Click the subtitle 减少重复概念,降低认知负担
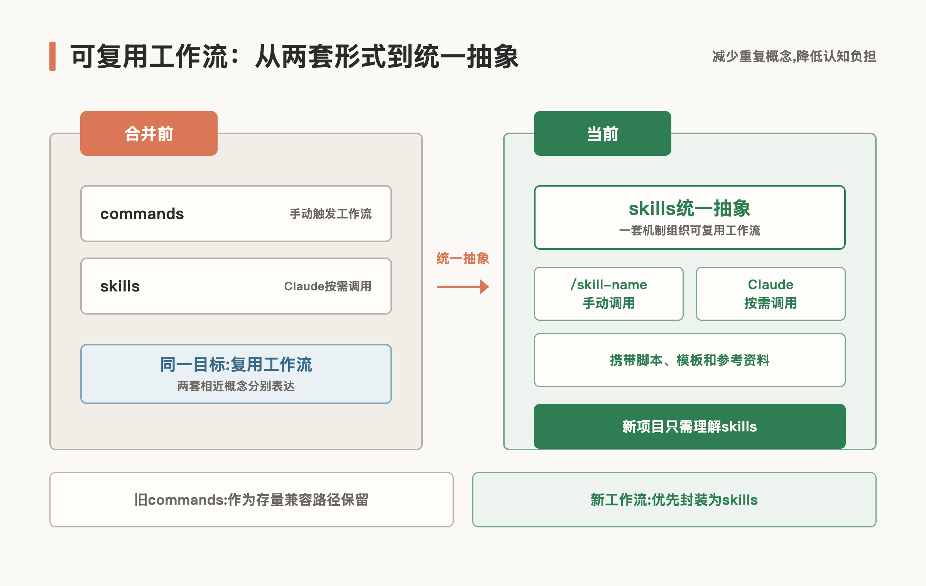This screenshot has height=586, width=926. click(794, 56)
